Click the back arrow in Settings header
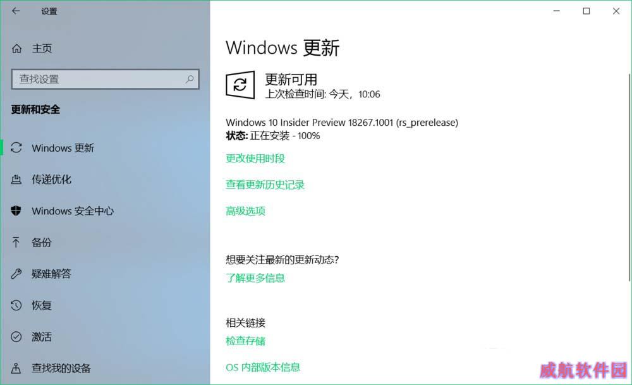This screenshot has height=385, width=632. 16,11
